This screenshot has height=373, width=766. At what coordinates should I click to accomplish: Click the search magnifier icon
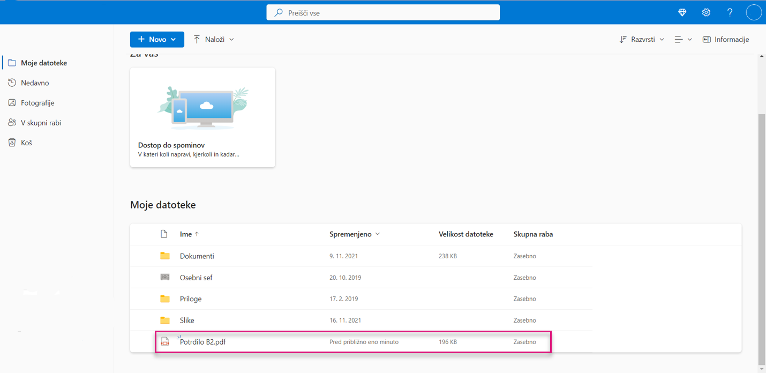(x=279, y=12)
